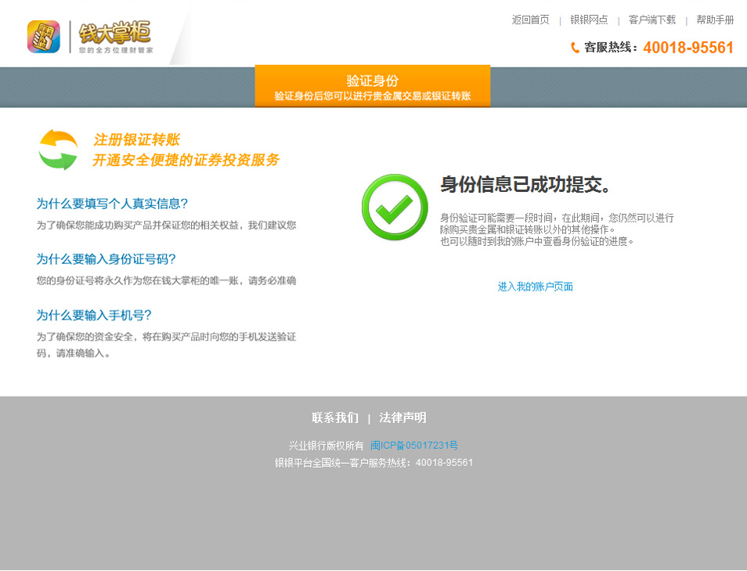Click the footer 银银平台全国统一客户服务热线 line
747x571 pixels.
[374, 463]
